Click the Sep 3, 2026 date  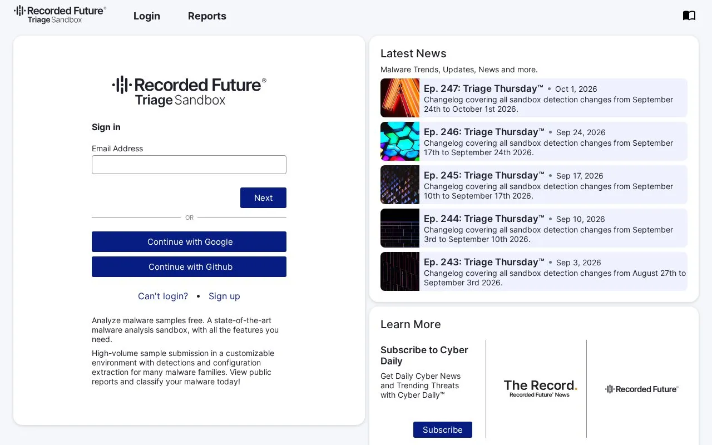578,263
